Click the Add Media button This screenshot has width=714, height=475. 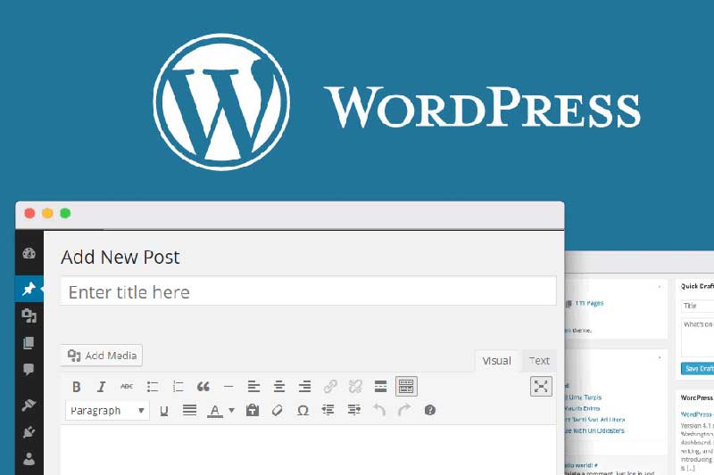pyautogui.click(x=102, y=356)
